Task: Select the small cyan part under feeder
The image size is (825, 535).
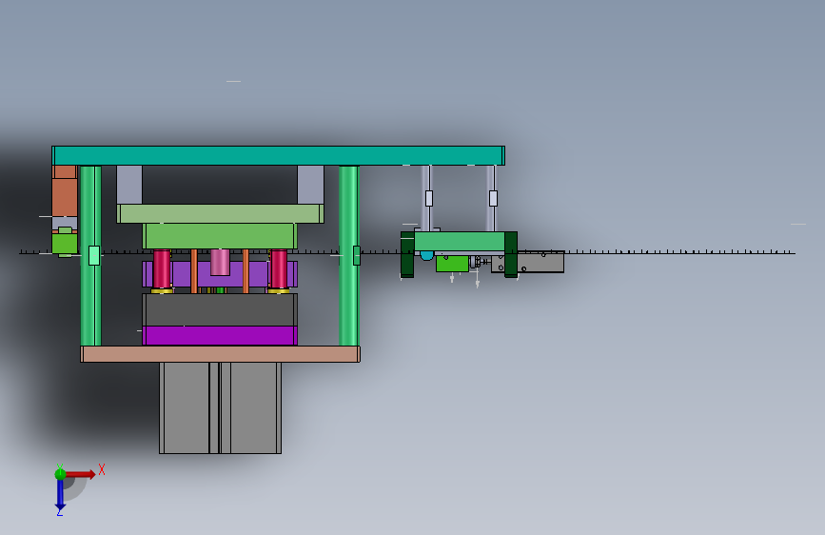Action: pyautogui.click(x=426, y=256)
